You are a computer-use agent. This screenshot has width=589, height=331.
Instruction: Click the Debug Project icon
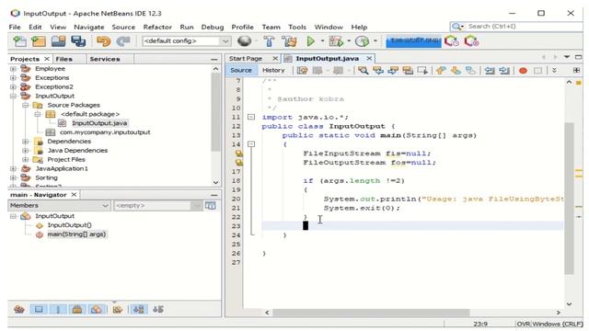click(336, 41)
